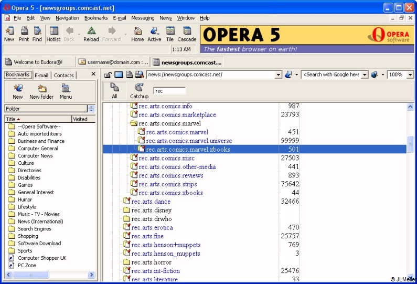The width and height of the screenshot is (417, 284).
Task: Sort bookmarks by the Title column header
Action: click(x=38, y=119)
